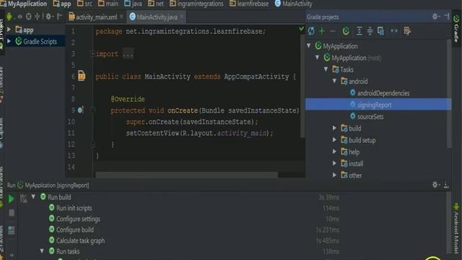Expand the app module in project tree

click(x=9, y=30)
